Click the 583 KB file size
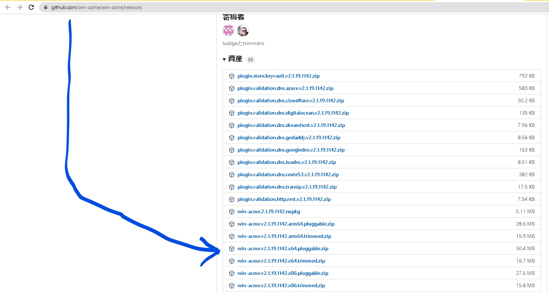This screenshot has height=293, width=549. click(x=527, y=88)
